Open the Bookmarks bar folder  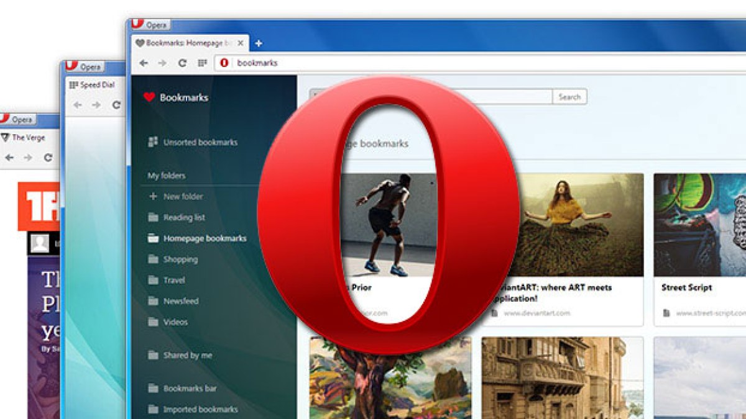(x=182, y=389)
